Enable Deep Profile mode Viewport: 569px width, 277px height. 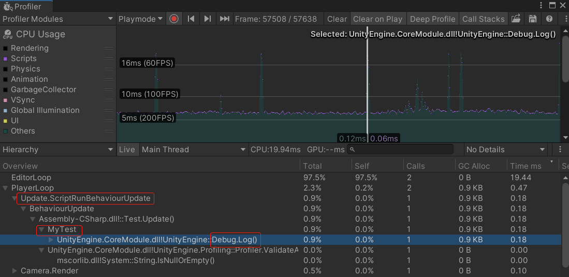click(432, 19)
